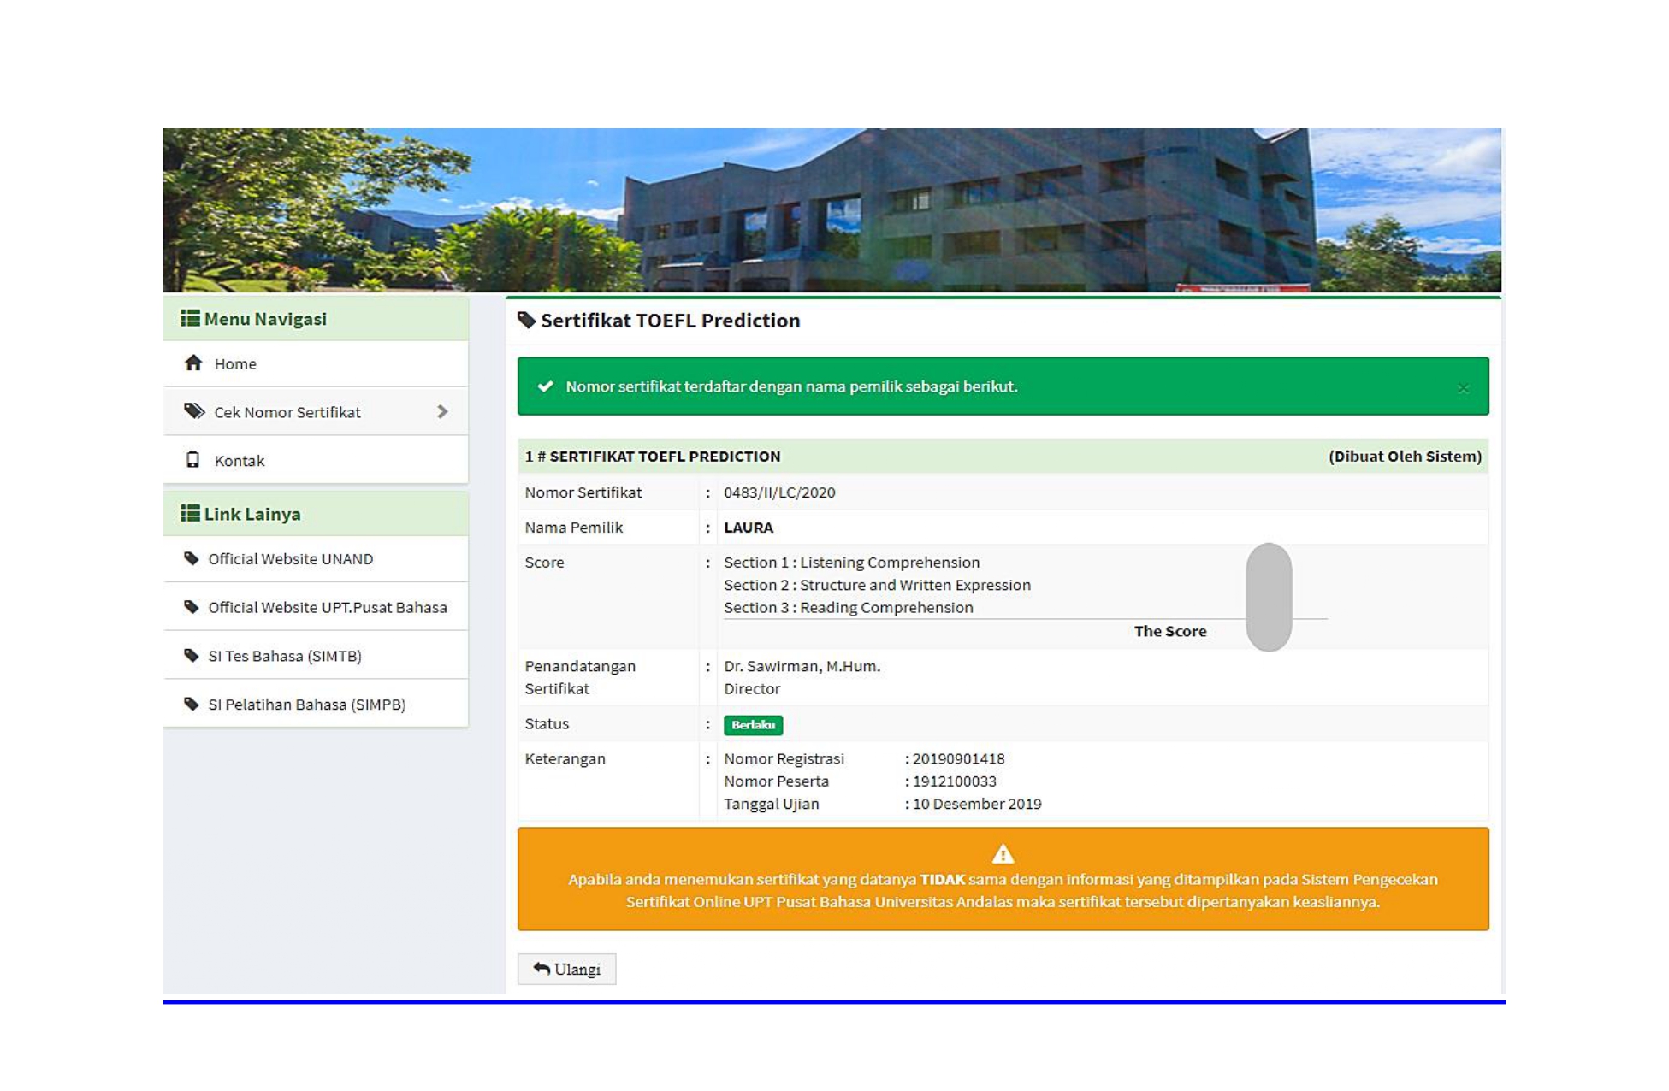This screenshot has height=1091, width=1669.
Task: Click the Menu Navigasi heading text
Action: [x=265, y=319]
